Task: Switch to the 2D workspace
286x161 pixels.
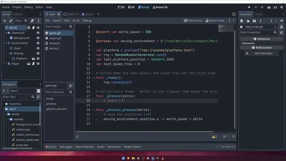Action: coord(121,7)
